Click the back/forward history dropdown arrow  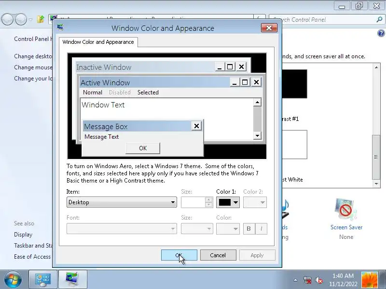pos(30,19)
